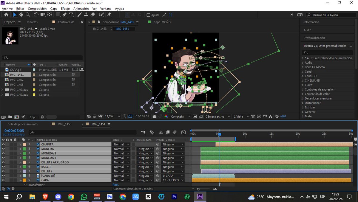This screenshot has width=358, height=202.
Task: Open parent dropdown showing 13. CUERPO
Action: point(173,180)
